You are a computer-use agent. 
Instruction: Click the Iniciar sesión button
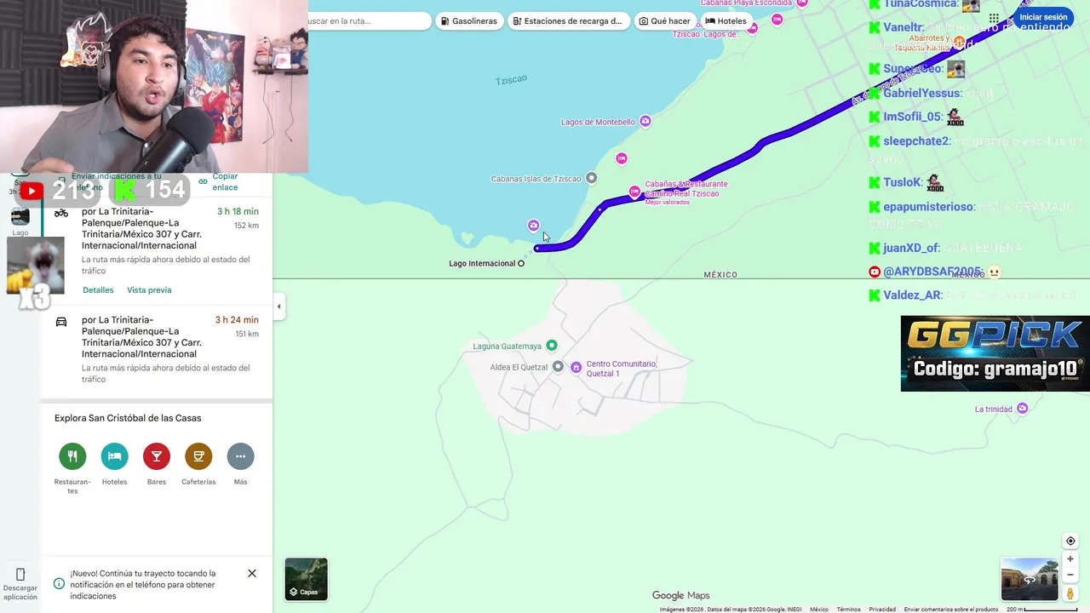(x=1043, y=17)
